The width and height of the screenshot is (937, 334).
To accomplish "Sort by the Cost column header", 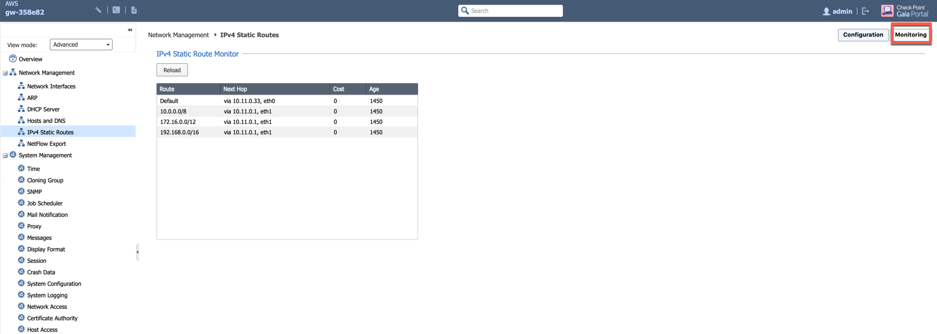I will [348, 89].
